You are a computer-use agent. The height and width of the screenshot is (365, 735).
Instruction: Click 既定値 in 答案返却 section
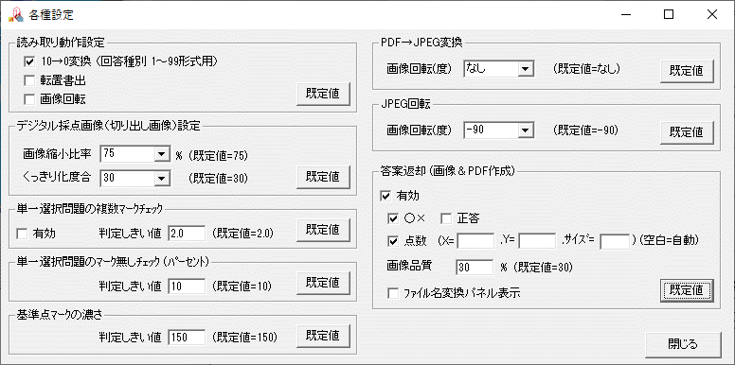[688, 290]
